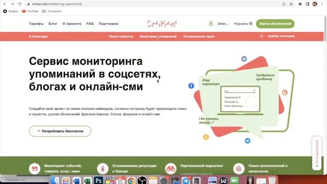Open FaceTime from the Dock
Viewport: 327px width, 184px height.
(235, 180)
